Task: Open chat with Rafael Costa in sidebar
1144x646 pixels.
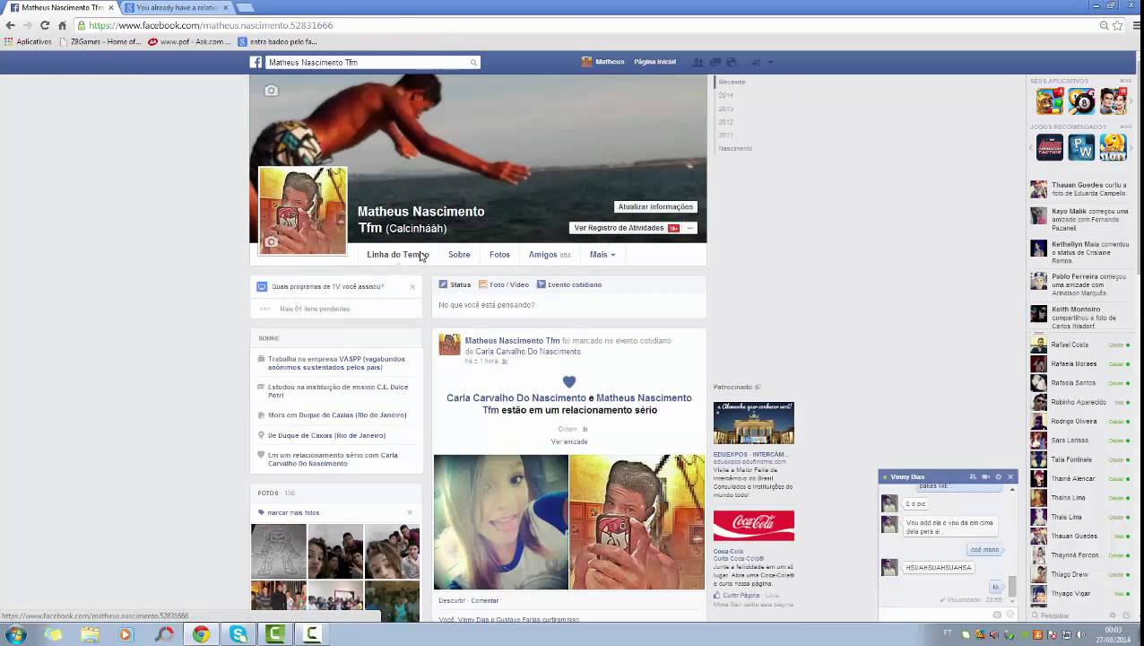Action: click(x=1079, y=345)
